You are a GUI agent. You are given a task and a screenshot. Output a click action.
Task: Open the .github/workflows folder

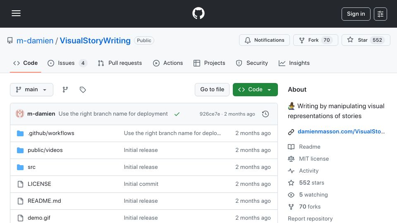(51, 133)
